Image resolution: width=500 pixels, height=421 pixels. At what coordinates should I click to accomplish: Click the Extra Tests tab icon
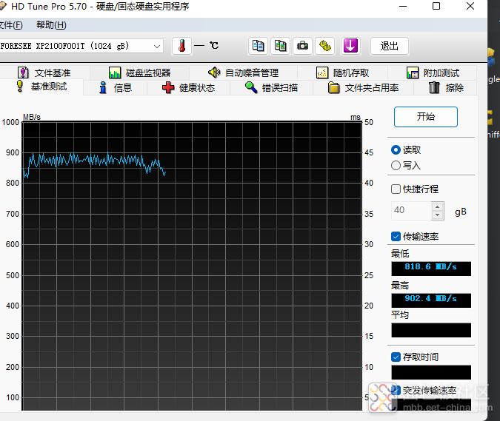pos(413,73)
